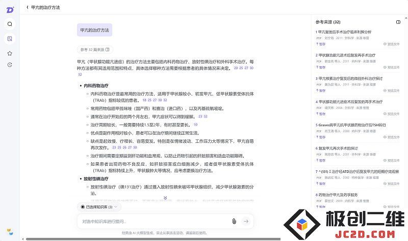This screenshot has height=241, width=408.
Task: Click 暂存 under source 5 Graves病甲亢抗甲状腺药物治疗后TSH转归
Action: click(321, 137)
